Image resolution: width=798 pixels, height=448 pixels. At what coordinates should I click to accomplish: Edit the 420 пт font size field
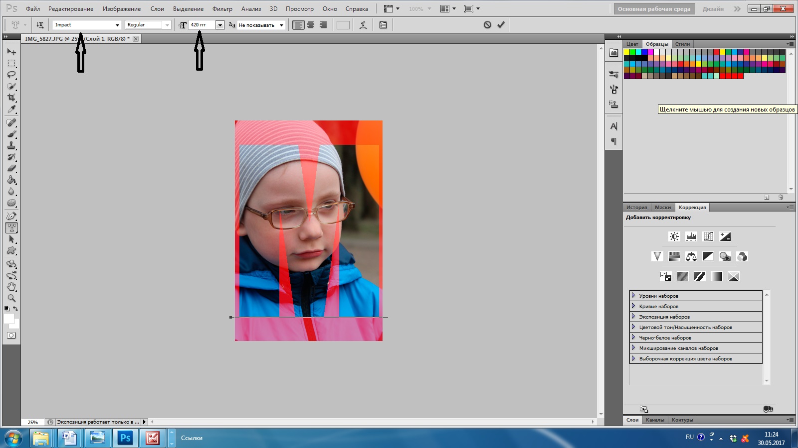click(x=202, y=25)
